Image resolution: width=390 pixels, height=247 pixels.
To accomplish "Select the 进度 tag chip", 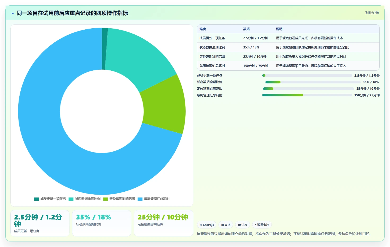I will click(x=243, y=225).
